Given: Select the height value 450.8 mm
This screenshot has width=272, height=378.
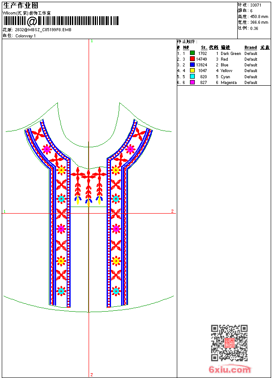Looking at the screenshot, I should pos(259,17).
